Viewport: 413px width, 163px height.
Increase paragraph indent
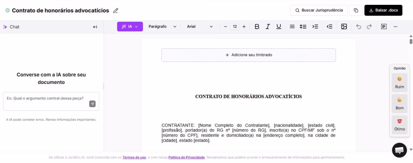click(315, 26)
